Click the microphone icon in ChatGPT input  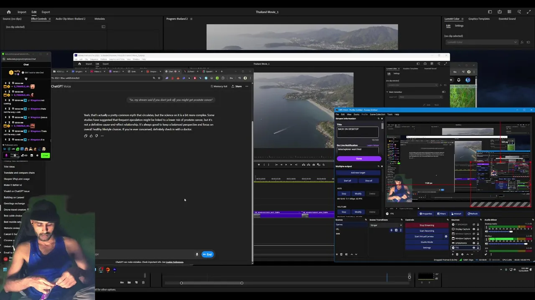[197, 254]
